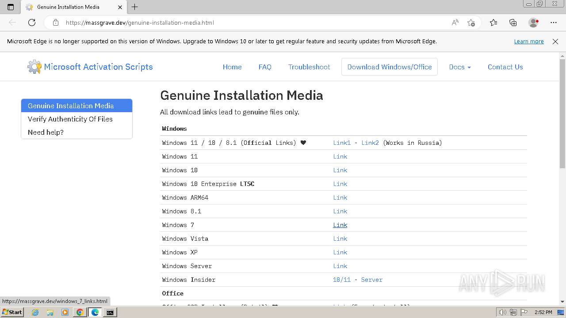Click Link1 for Windows 11 / 10 / 8.1

(x=342, y=143)
